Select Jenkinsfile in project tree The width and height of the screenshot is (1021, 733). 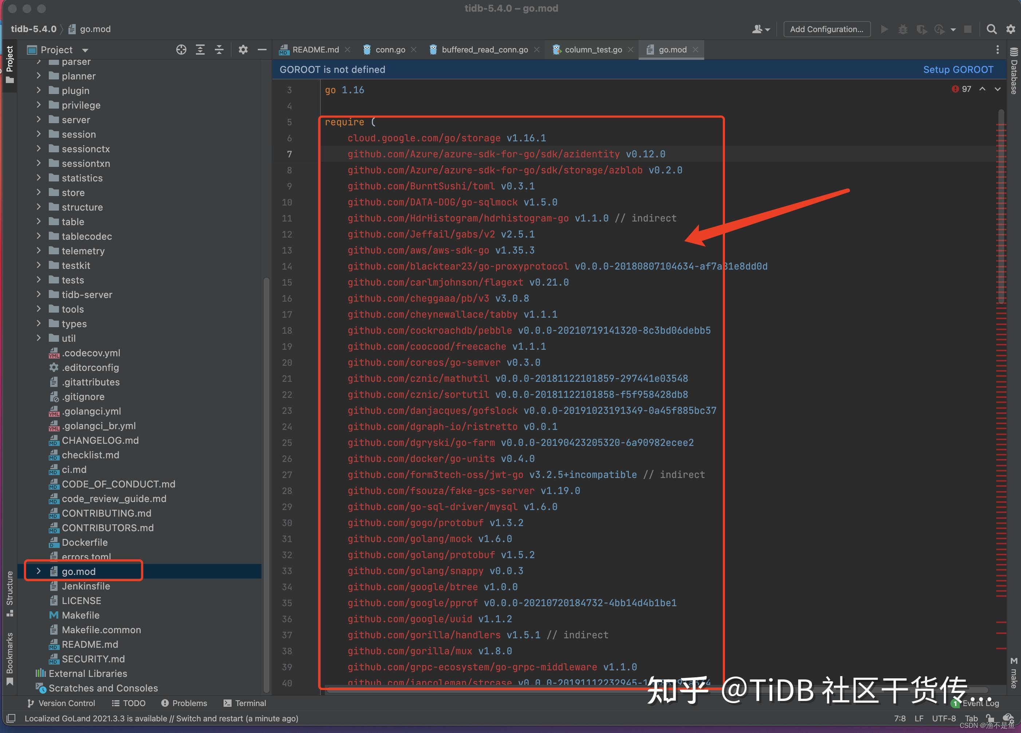click(x=86, y=586)
